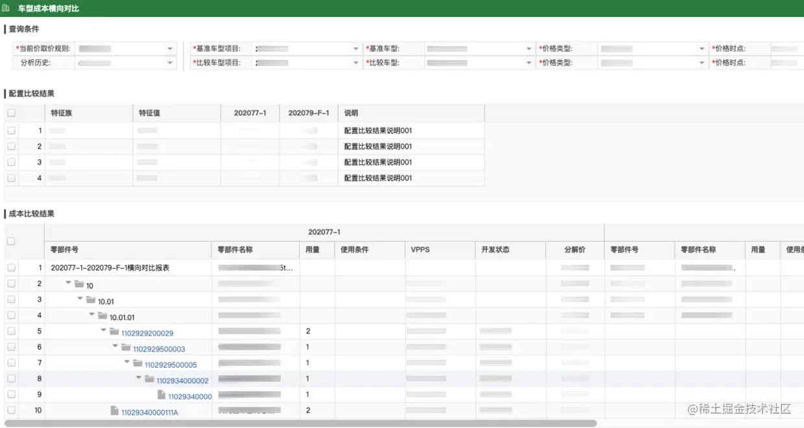Click the 分解价 column header

575,249
